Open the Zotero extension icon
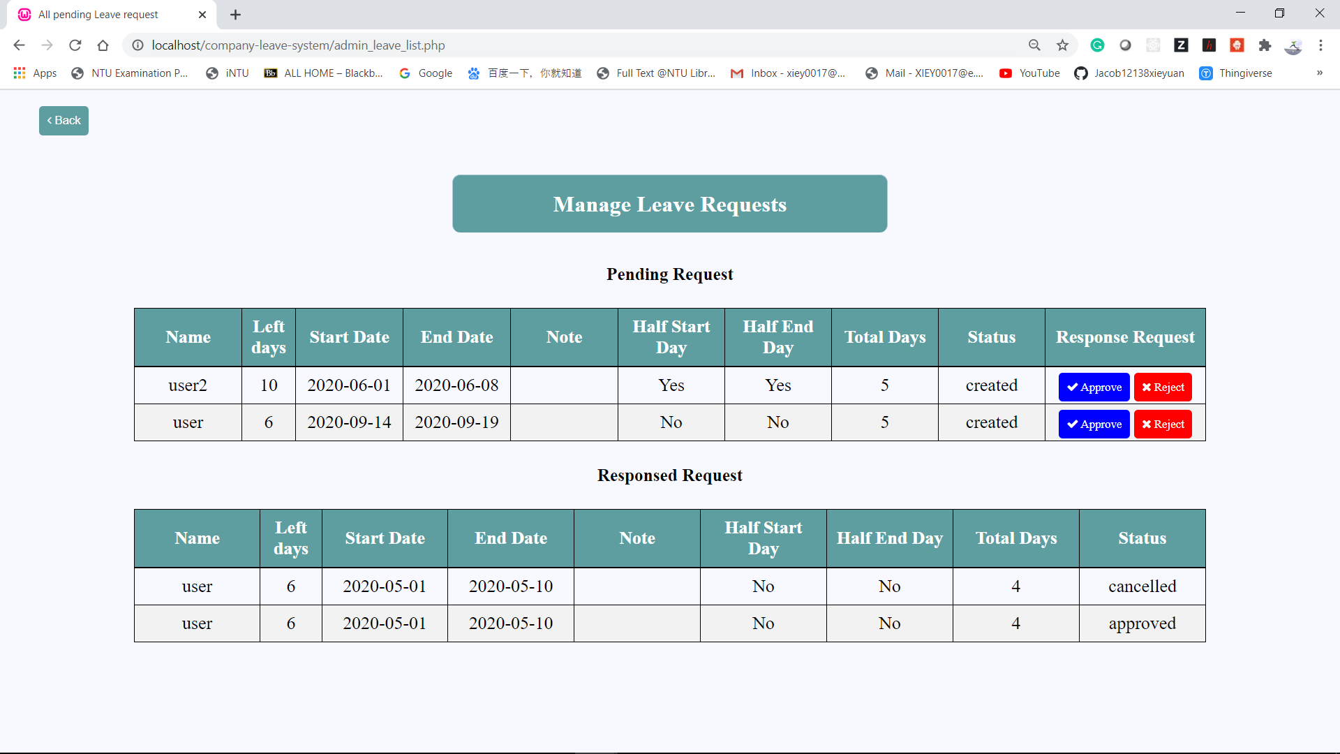Screen dimensions: 1340x754 (x=1182, y=45)
